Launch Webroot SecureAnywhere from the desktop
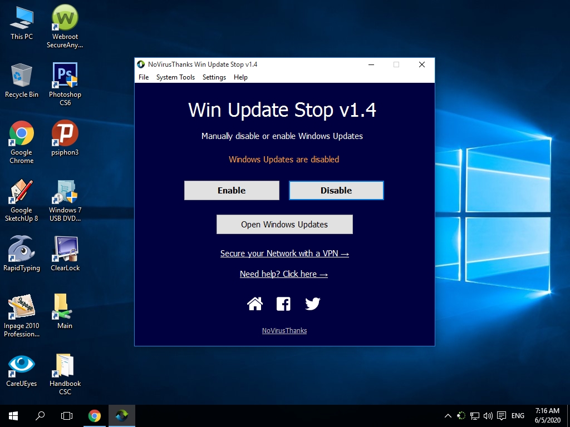 65,17
